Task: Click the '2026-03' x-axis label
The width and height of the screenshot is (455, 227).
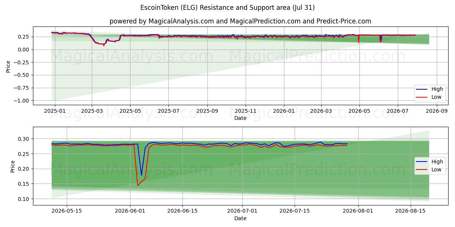Action: 321,111
